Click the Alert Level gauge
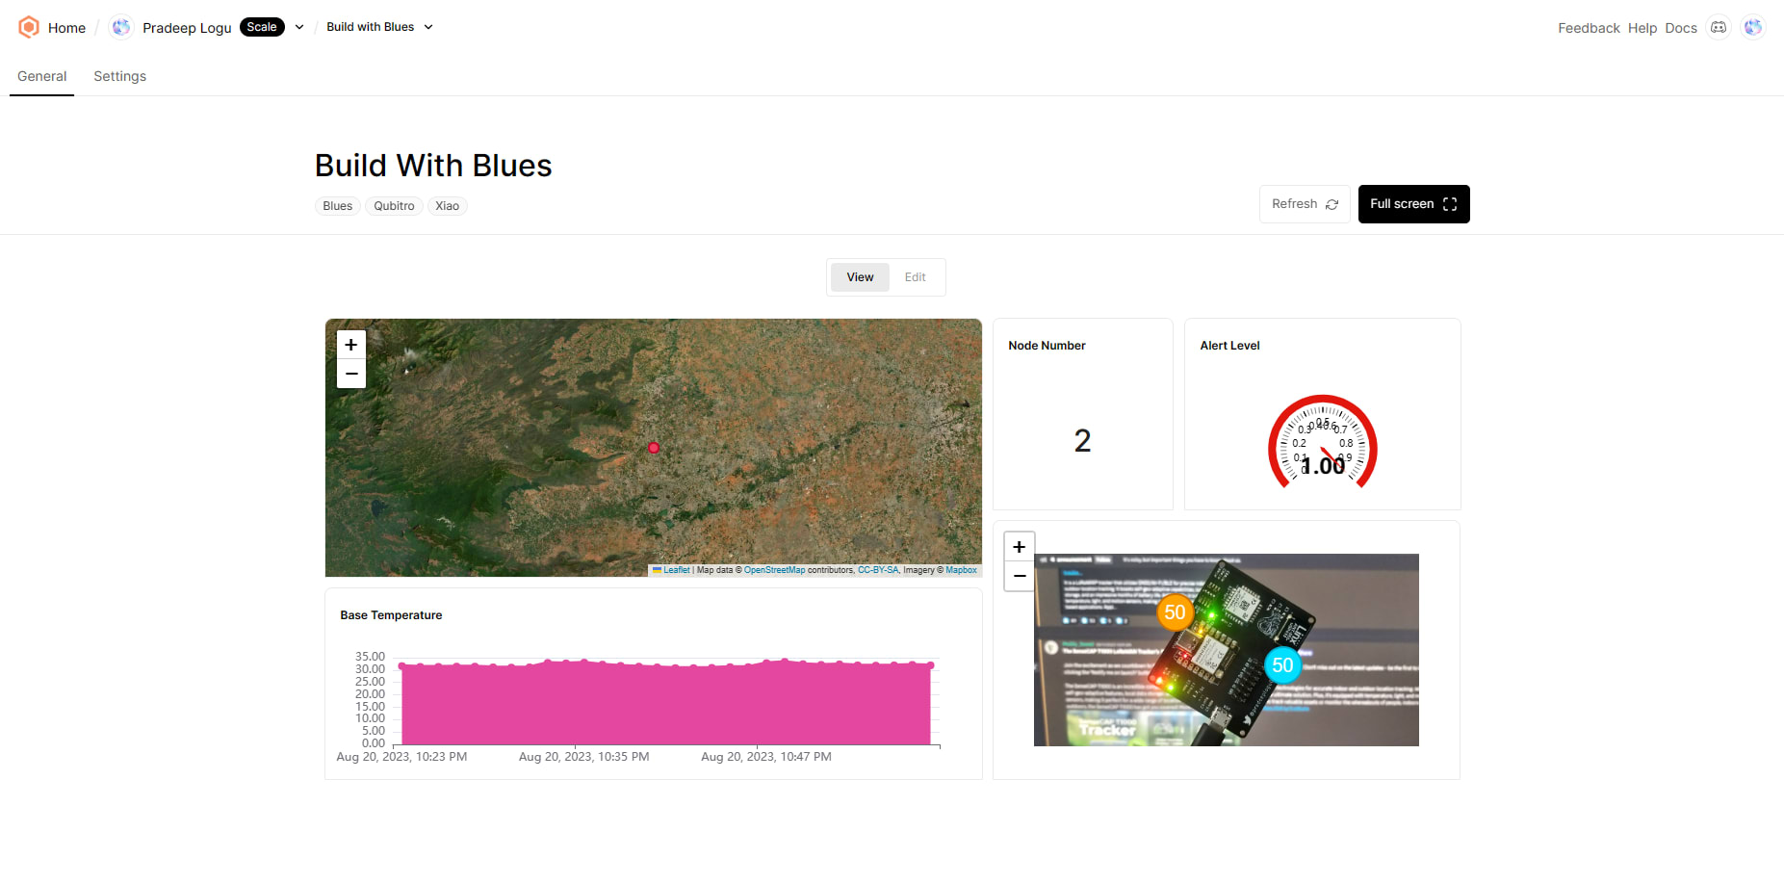 tap(1323, 443)
